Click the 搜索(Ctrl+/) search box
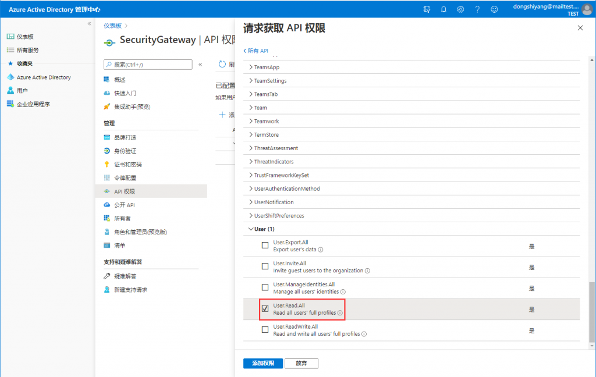The image size is (596, 377). (148, 65)
